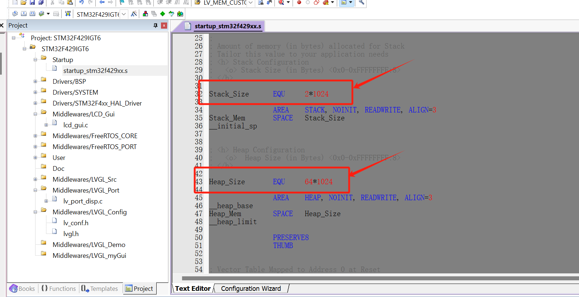Image resolution: width=579 pixels, height=297 pixels.
Task: Expand the Drivers/BSP group
Action: point(35,82)
